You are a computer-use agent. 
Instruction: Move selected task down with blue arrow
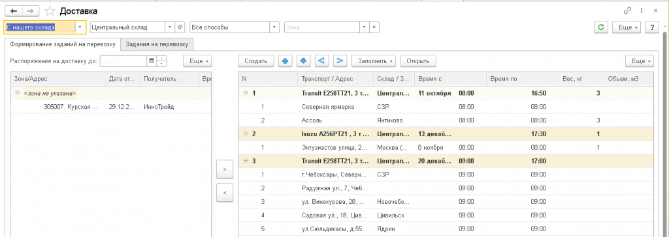(303, 61)
